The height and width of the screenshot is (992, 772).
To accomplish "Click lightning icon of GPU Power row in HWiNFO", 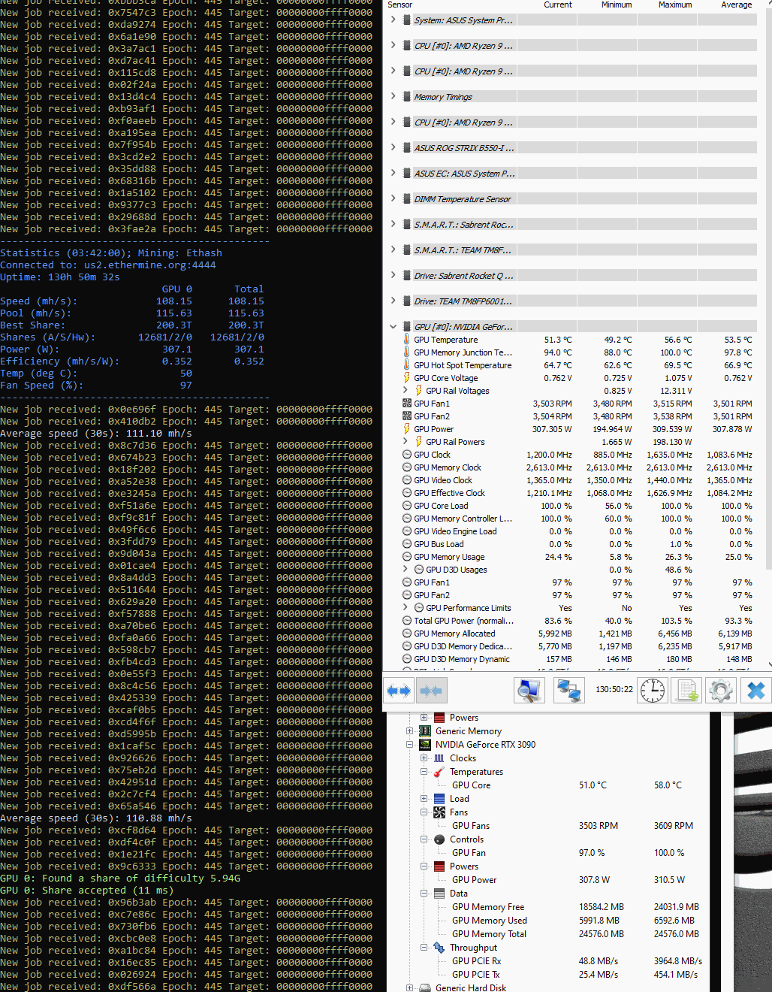I will [407, 429].
